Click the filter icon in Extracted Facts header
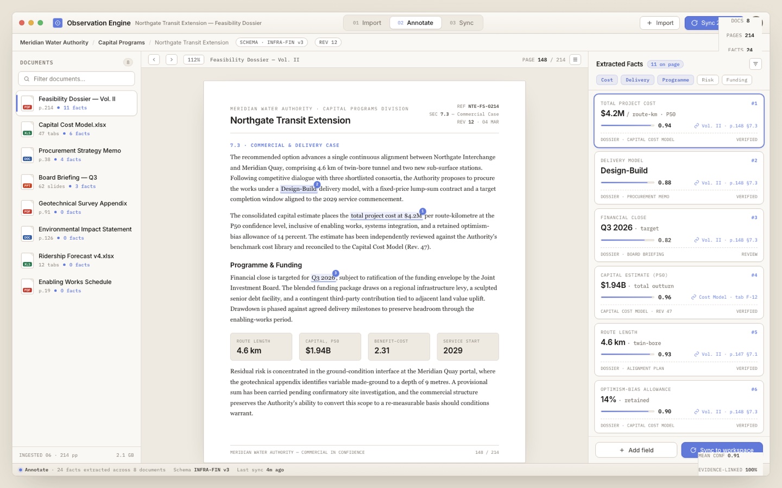Viewport: 782px width, 488px height. coord(755,64)
